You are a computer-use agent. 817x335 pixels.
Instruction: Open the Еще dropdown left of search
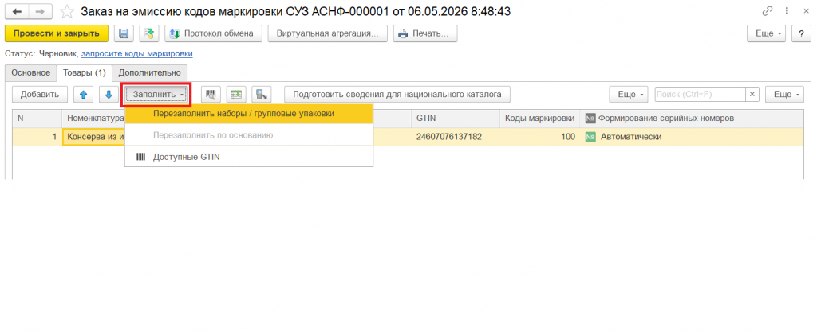(x=629, y=95)
